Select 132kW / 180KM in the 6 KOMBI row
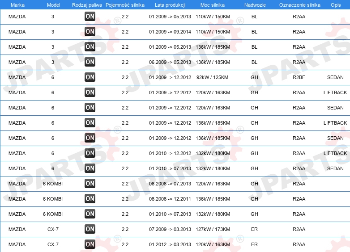The image size is (350, 252). coord(213,214)
